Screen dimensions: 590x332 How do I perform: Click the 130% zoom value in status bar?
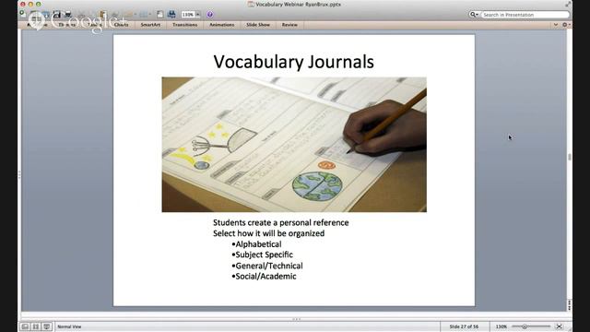[501, 326]
